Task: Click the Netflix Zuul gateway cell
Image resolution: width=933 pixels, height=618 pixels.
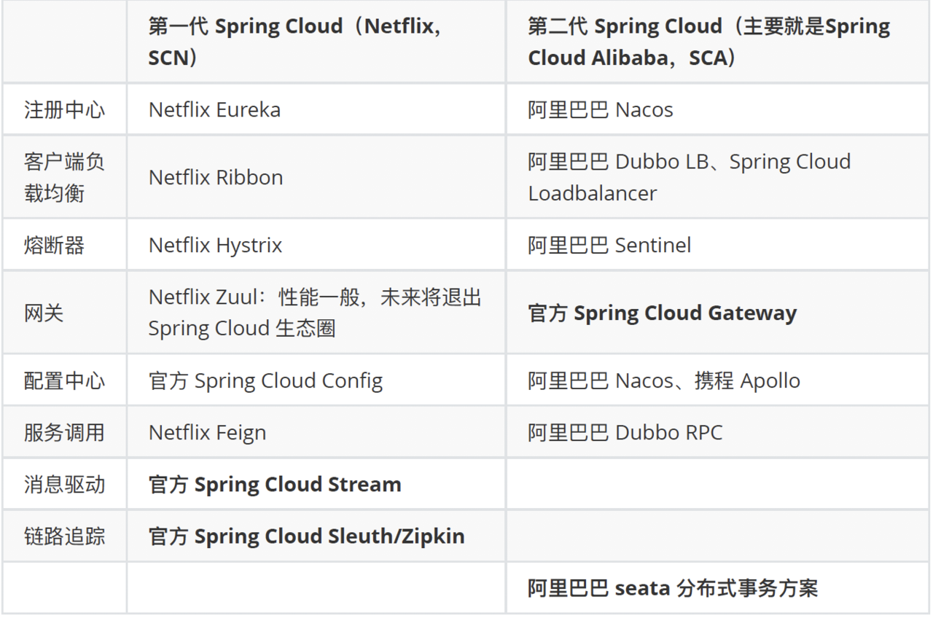Action: [315, 313]
